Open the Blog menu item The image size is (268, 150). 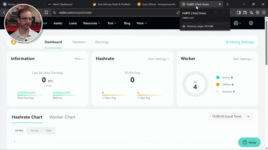click(x=127, y=23)
